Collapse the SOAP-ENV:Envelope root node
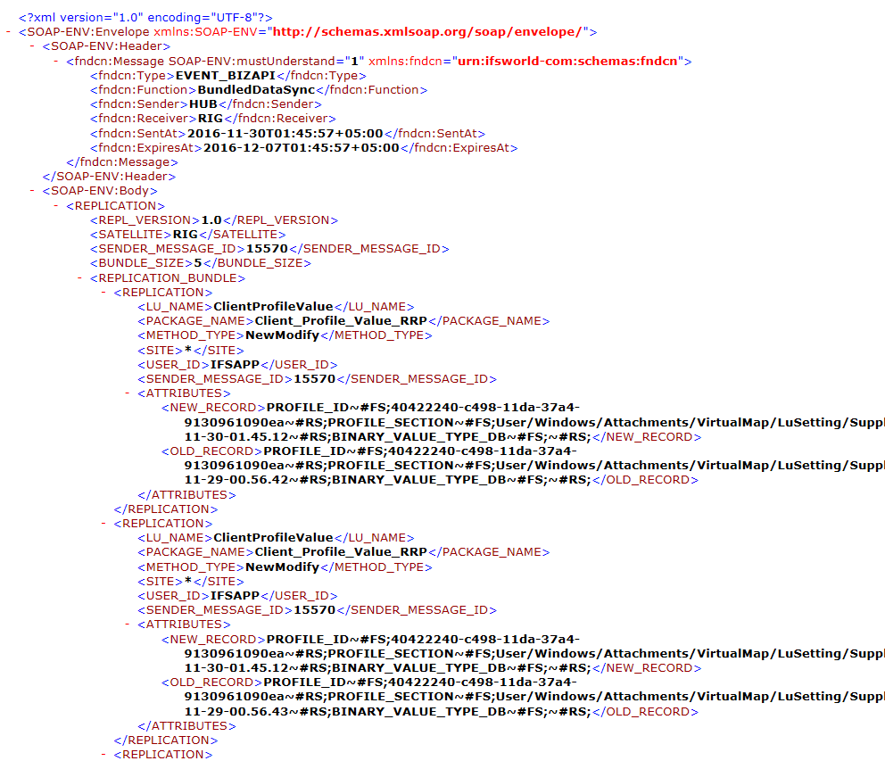The height and width of the screenshot is (761, 885). pyautogui.click(x=9, y=32)
